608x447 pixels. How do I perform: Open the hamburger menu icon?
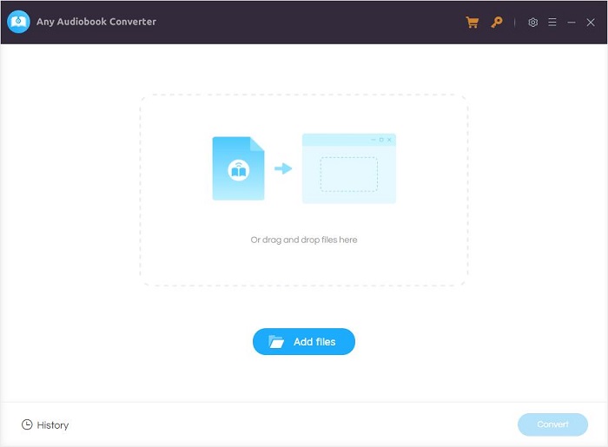point(552,22)
